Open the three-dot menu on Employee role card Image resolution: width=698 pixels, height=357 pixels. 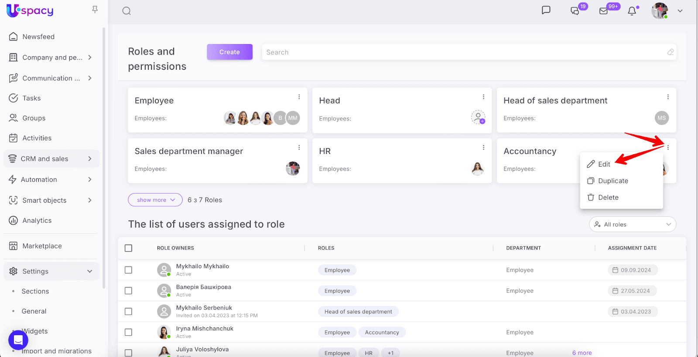coord(299,97)
